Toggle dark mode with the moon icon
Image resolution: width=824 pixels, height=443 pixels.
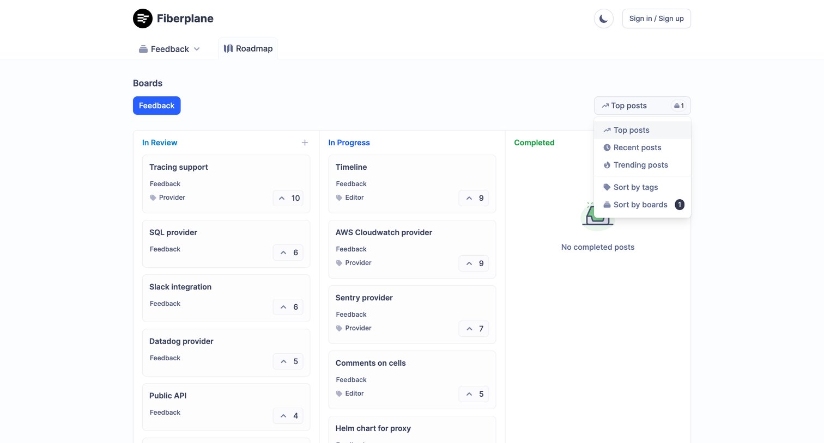point(604,19)
